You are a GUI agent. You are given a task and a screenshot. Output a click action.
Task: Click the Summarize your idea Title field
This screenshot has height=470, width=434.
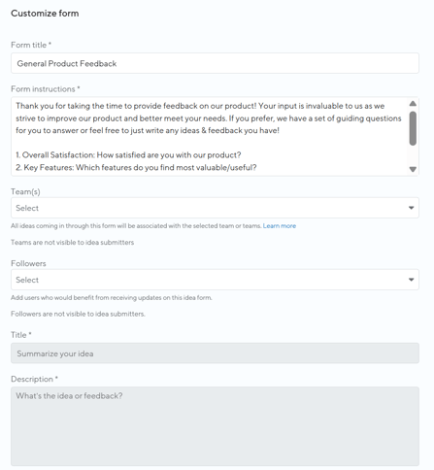(x=215, y=353)
